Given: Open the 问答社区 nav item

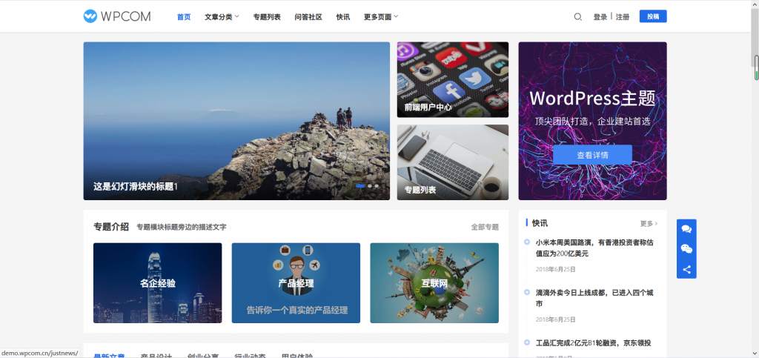Looking at the screenshot, I should (x=308, y=17).
